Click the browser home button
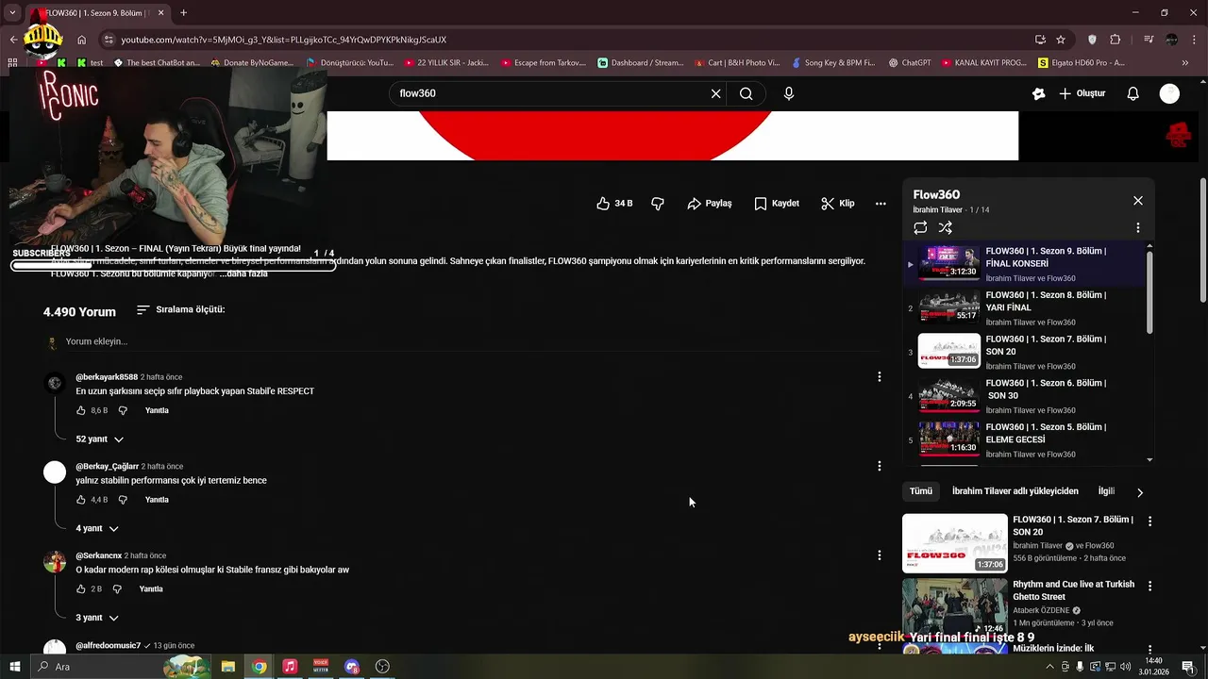The image size is (1208, 679). 82,40
